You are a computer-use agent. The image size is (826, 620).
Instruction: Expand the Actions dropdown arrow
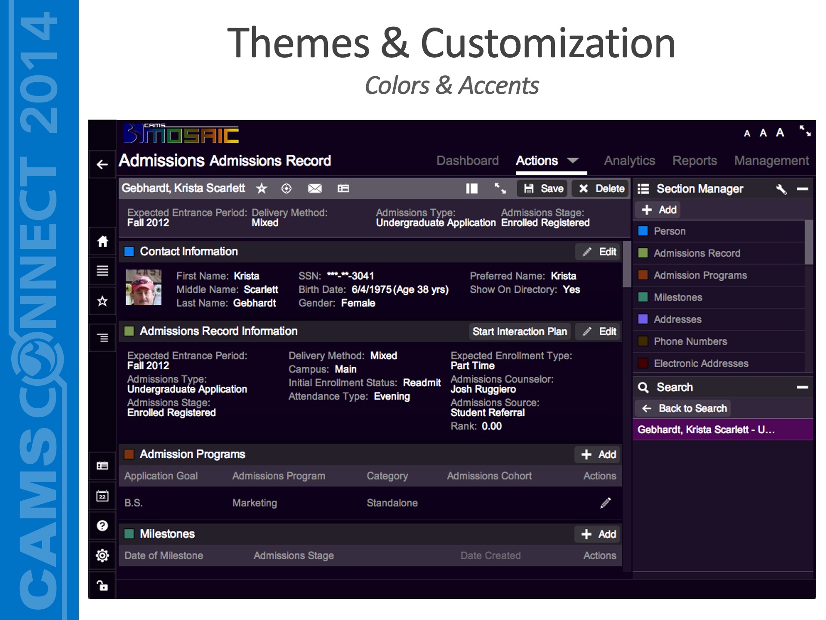(573, 161)
